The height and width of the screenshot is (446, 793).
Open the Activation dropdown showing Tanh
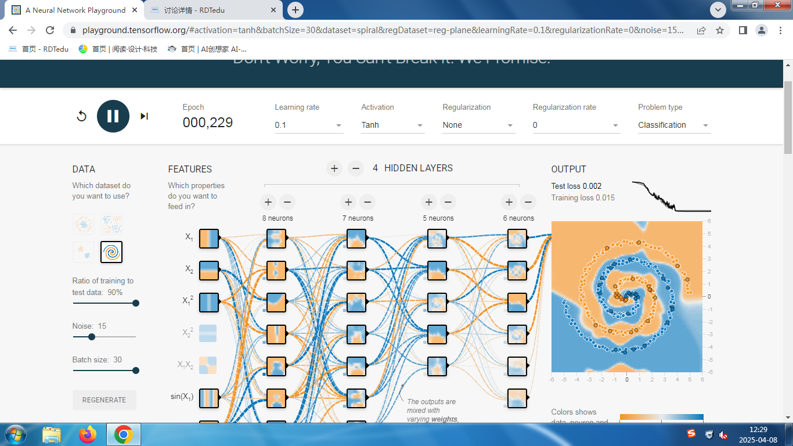(392, 125)
